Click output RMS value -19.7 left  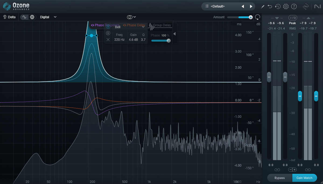[303, 28]
